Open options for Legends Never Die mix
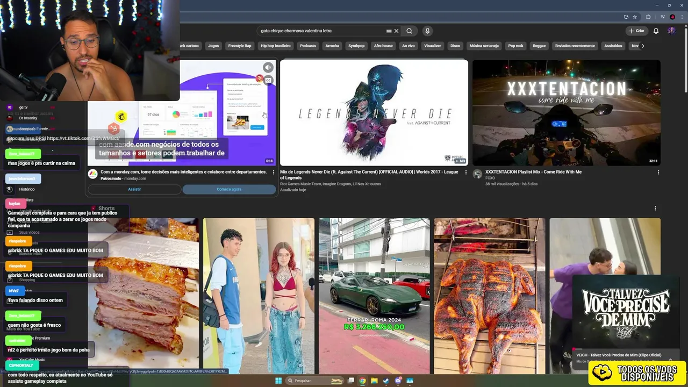 (x=466, y=172)
